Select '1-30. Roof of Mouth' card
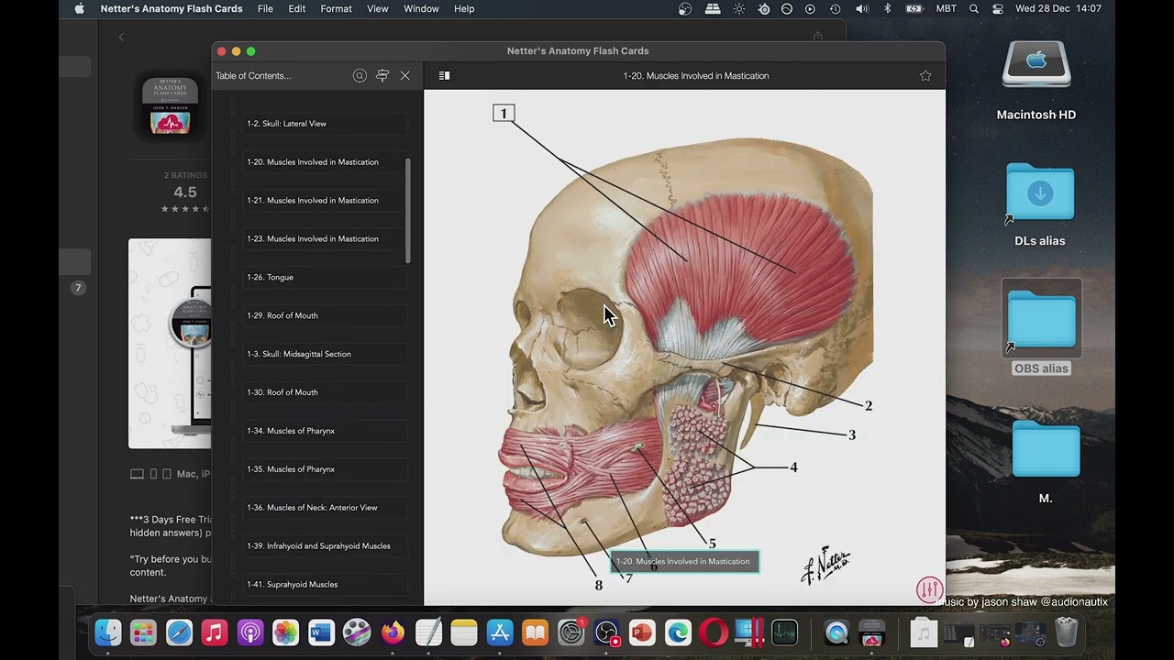1174x660 pixels. coord(326,393)
